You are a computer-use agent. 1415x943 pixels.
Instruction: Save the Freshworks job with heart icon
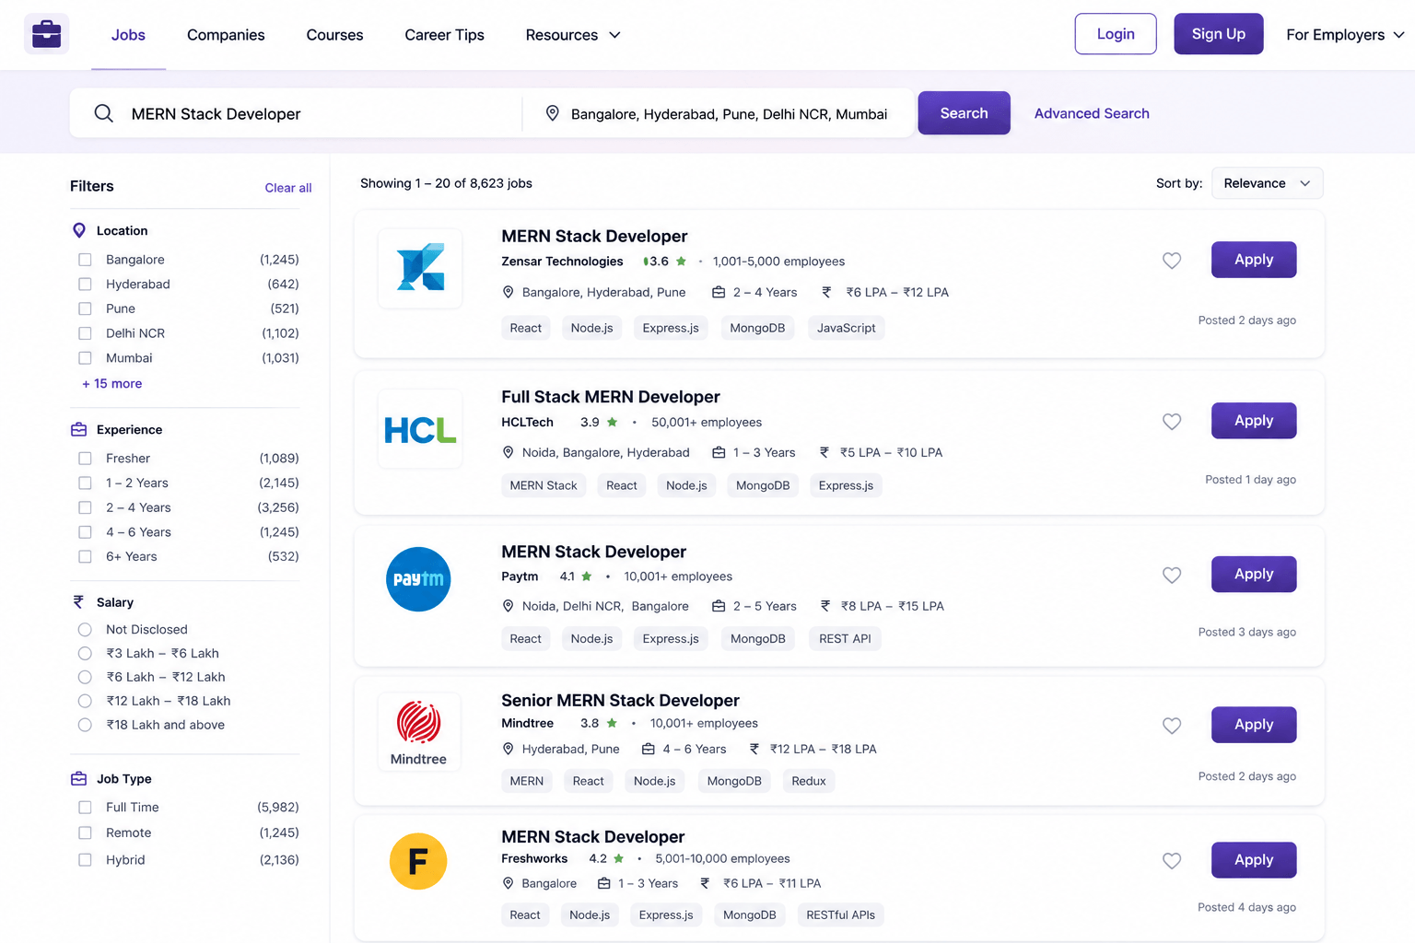tap(1172, 861)
